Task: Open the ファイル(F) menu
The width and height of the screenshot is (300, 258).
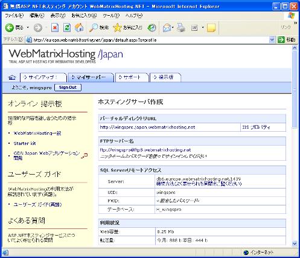Action: (x=14, y=16)
